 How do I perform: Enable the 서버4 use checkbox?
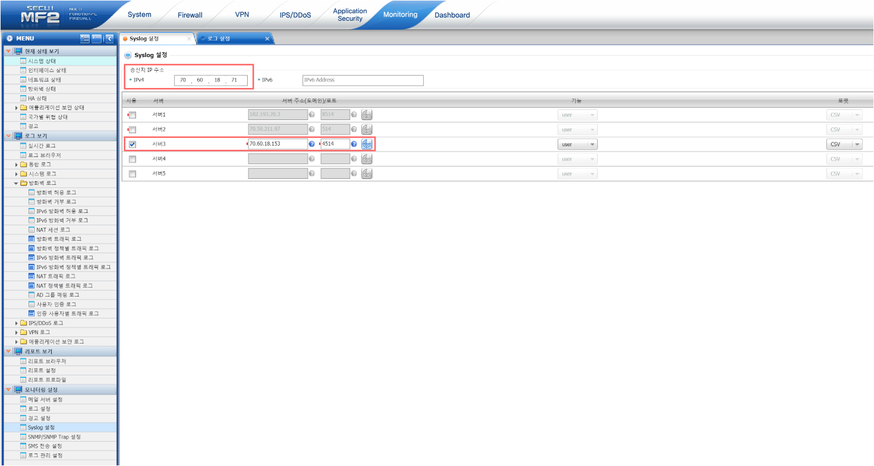[132, 159]
